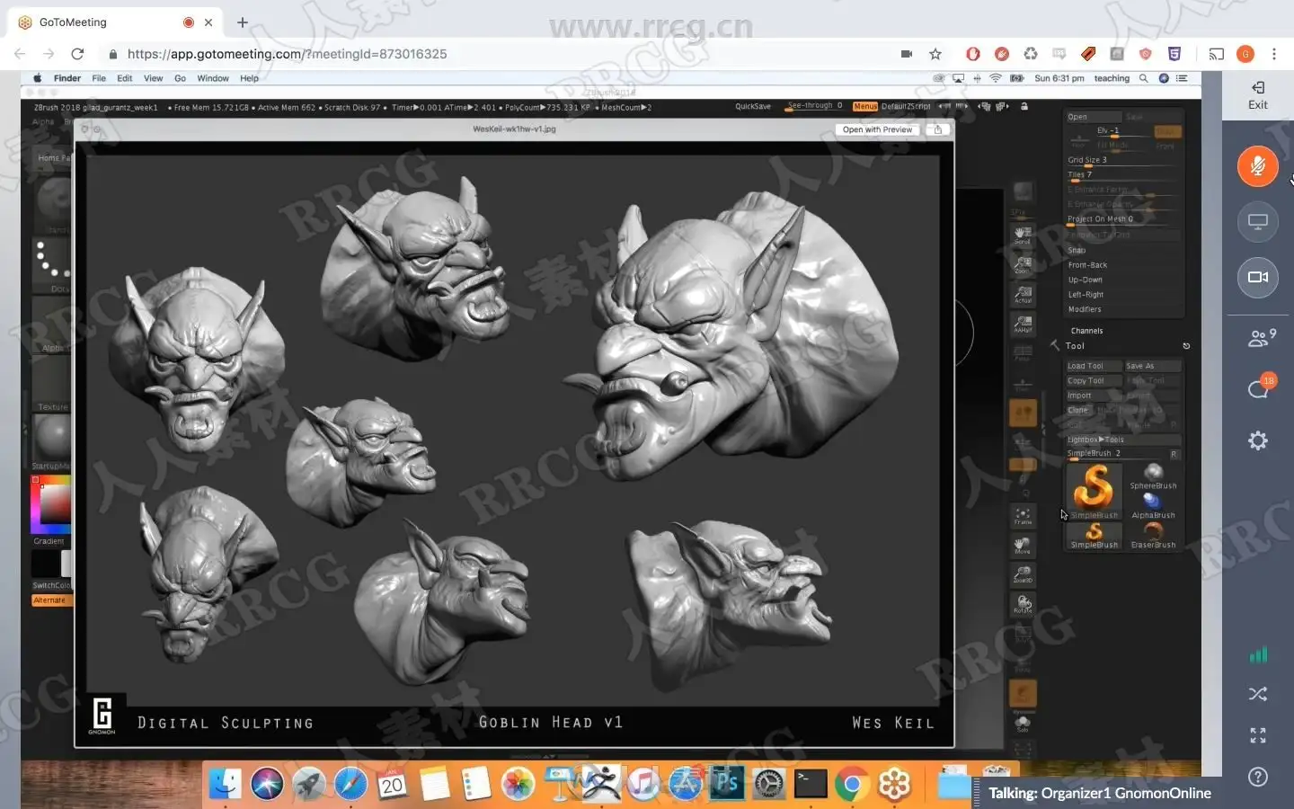Click the Save As button
The image size is (1294, 809).
1152,366
